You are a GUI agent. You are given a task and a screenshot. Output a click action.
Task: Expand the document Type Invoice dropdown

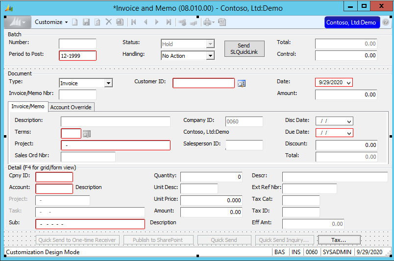click(x=108, y=83)
